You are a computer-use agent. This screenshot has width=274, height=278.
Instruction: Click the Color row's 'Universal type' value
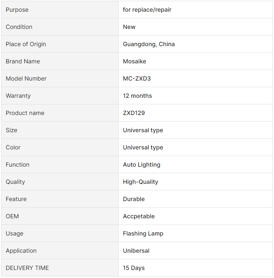pos(143,148)
